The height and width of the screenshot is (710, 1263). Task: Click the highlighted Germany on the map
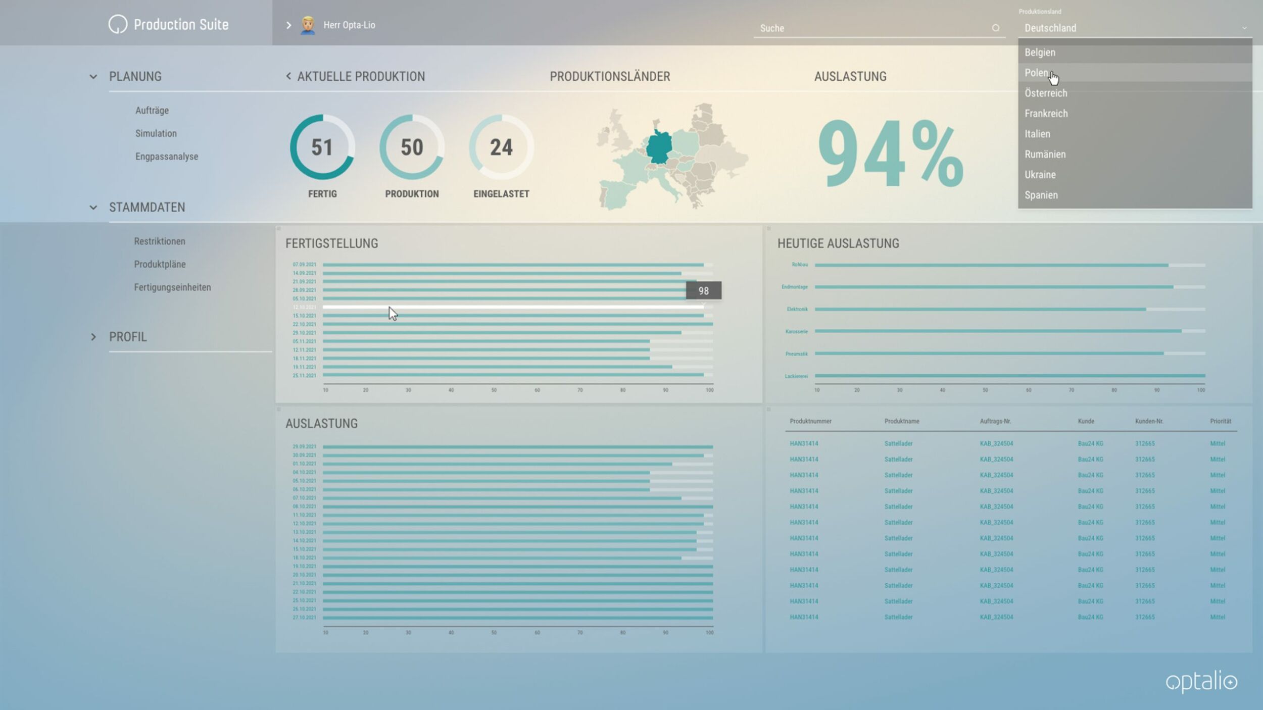(659, 146)
